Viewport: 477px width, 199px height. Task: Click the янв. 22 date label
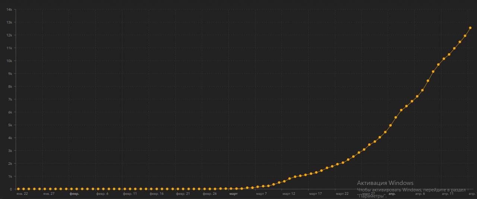click(x=22, y=194)
